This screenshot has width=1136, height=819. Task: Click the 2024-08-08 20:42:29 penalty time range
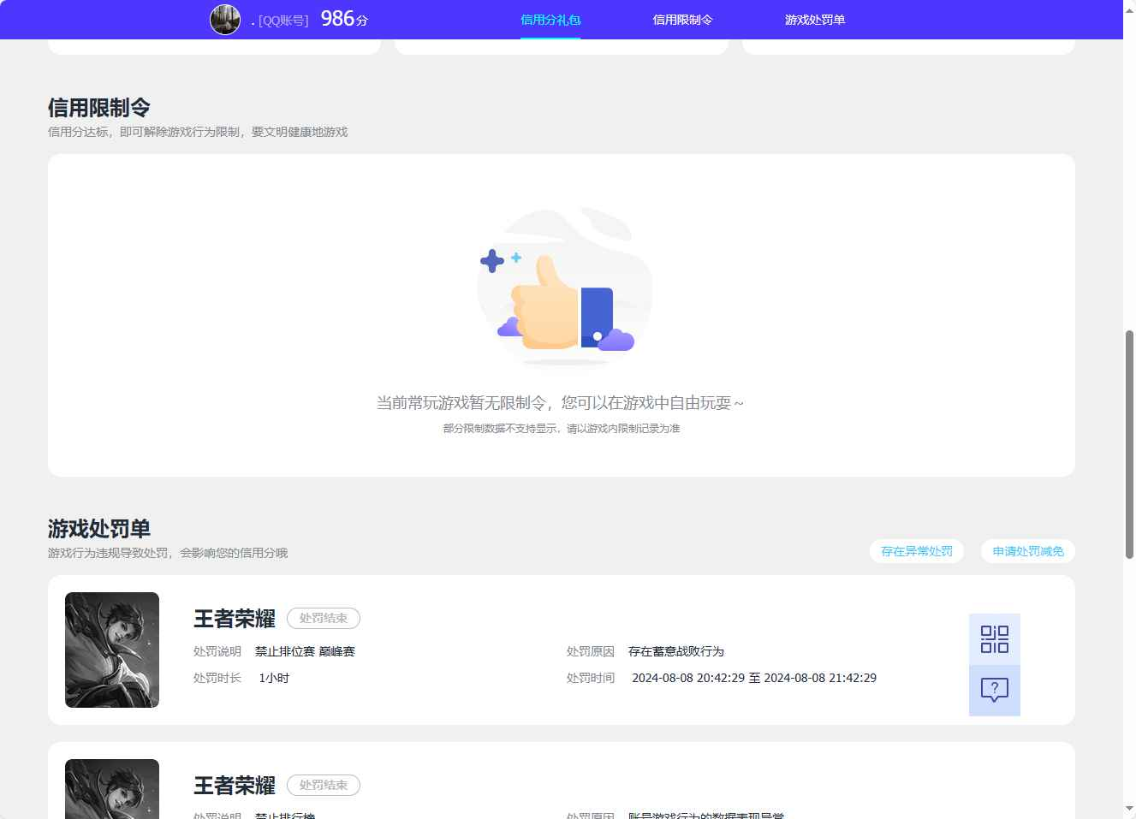(754, 678)
